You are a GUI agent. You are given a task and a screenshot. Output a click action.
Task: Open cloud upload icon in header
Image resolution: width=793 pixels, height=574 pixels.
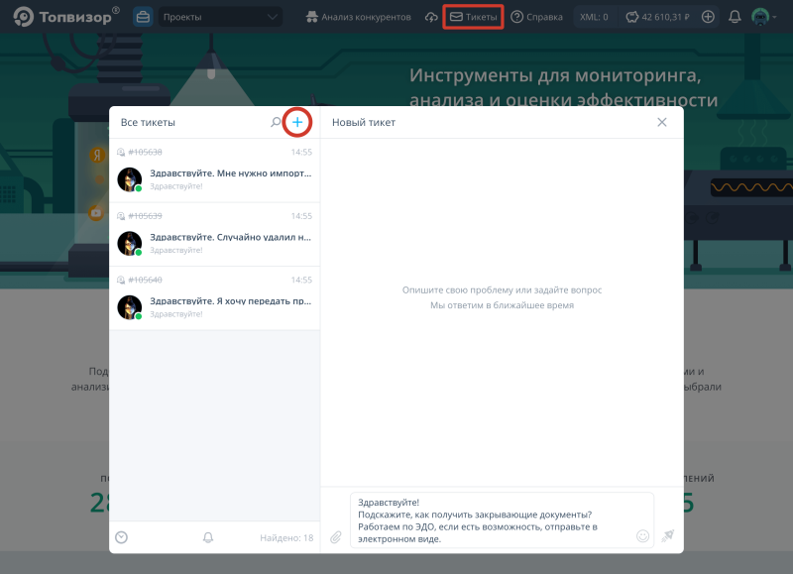point(431,17)
